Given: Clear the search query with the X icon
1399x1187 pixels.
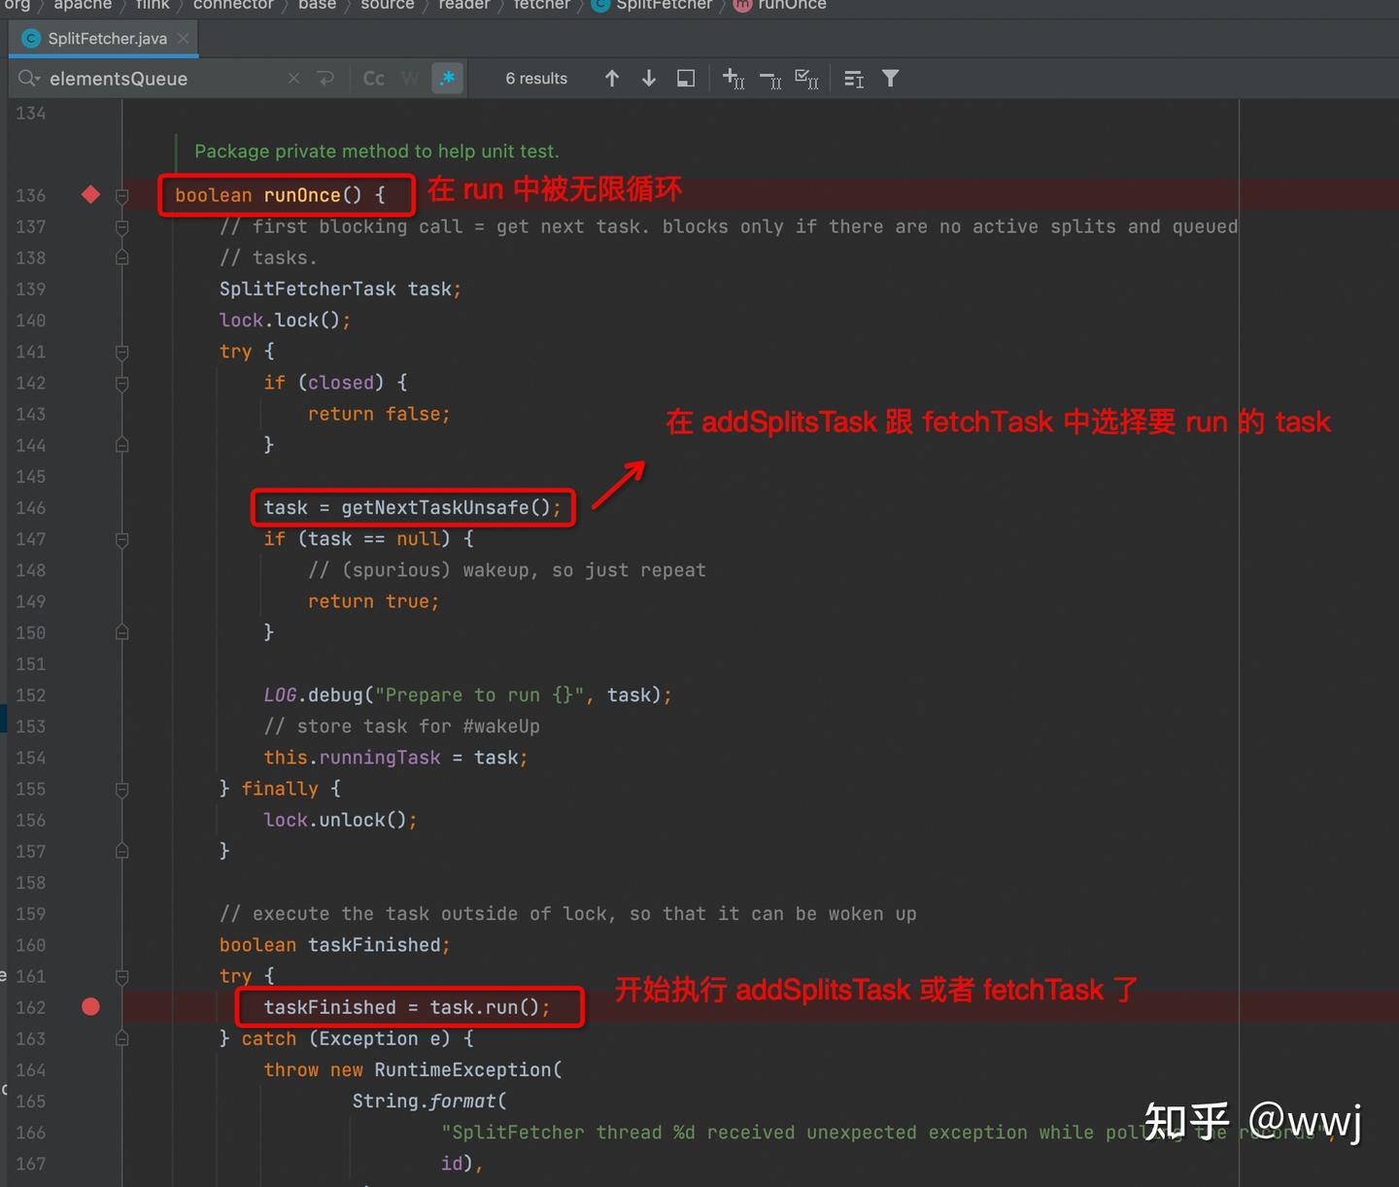Looking at the screenshot, I should [x=294, y=79].
